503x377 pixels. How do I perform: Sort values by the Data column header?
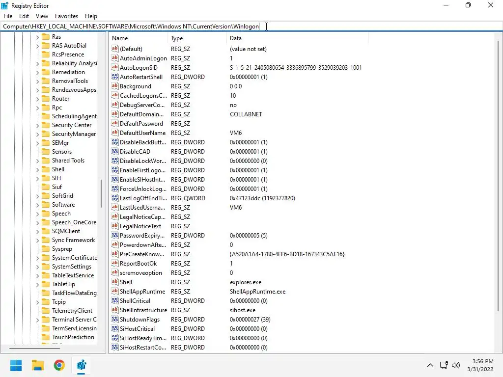297,38
